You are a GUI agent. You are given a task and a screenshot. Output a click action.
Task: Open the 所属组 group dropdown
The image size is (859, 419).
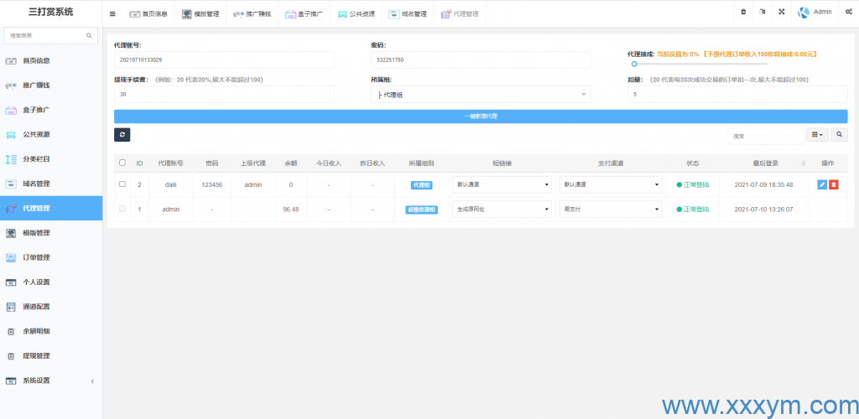(481, 95)
